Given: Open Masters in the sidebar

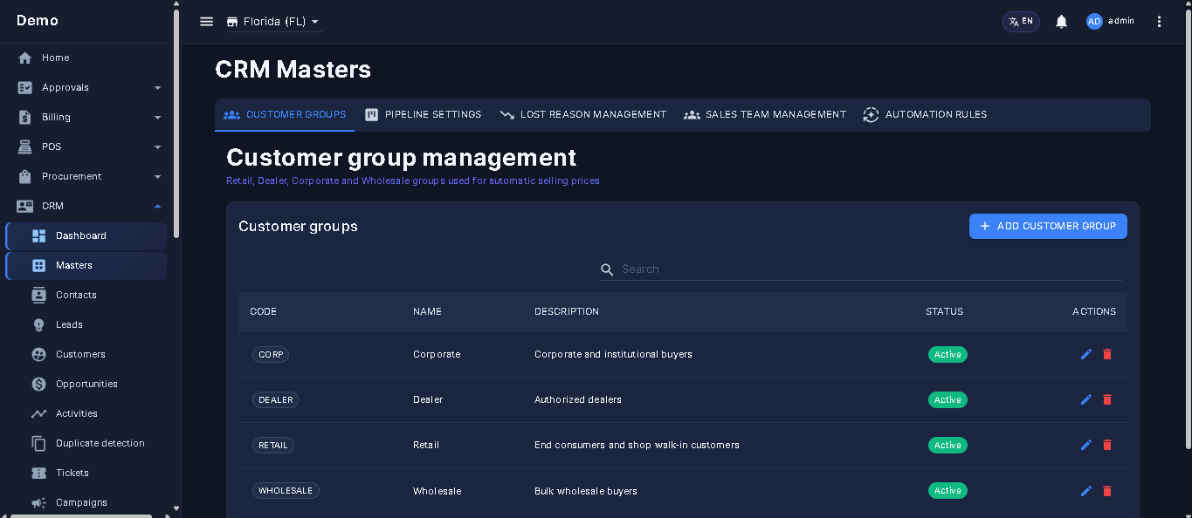Looking at the screenshot, I should [86, 265].
